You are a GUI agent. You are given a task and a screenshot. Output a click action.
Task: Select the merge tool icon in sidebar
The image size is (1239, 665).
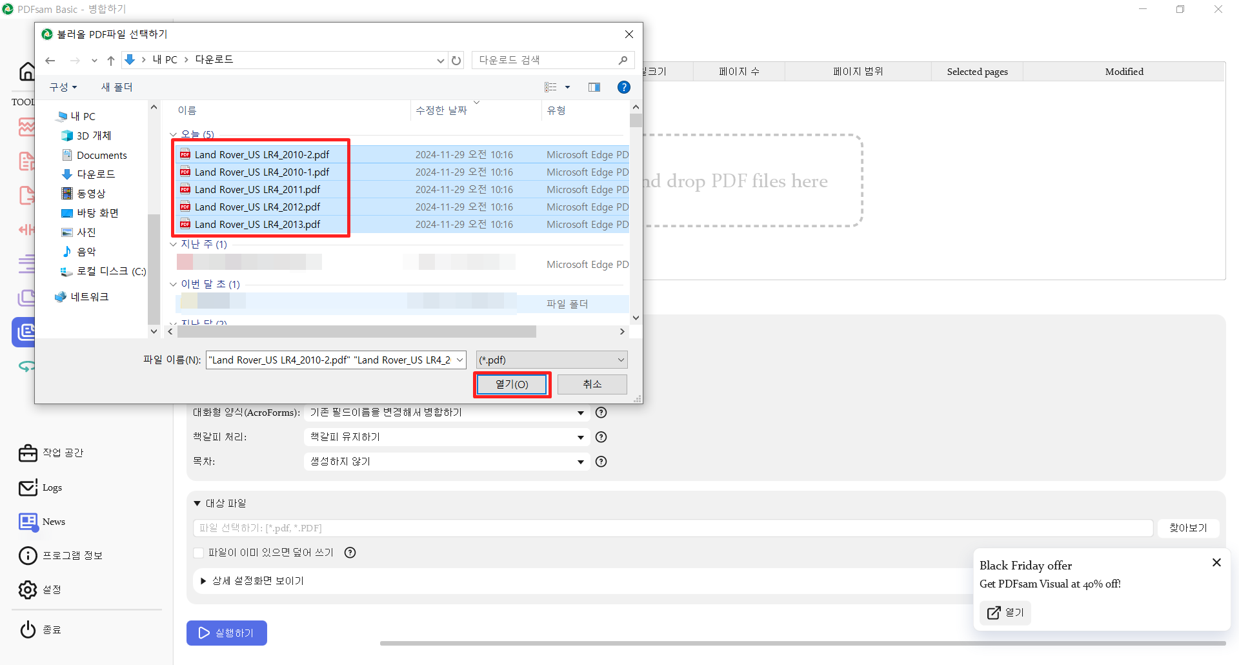tap(25, 332)
